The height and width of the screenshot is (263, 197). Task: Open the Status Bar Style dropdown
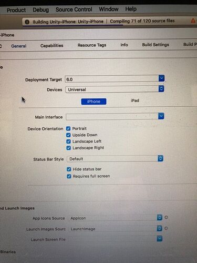115,158
